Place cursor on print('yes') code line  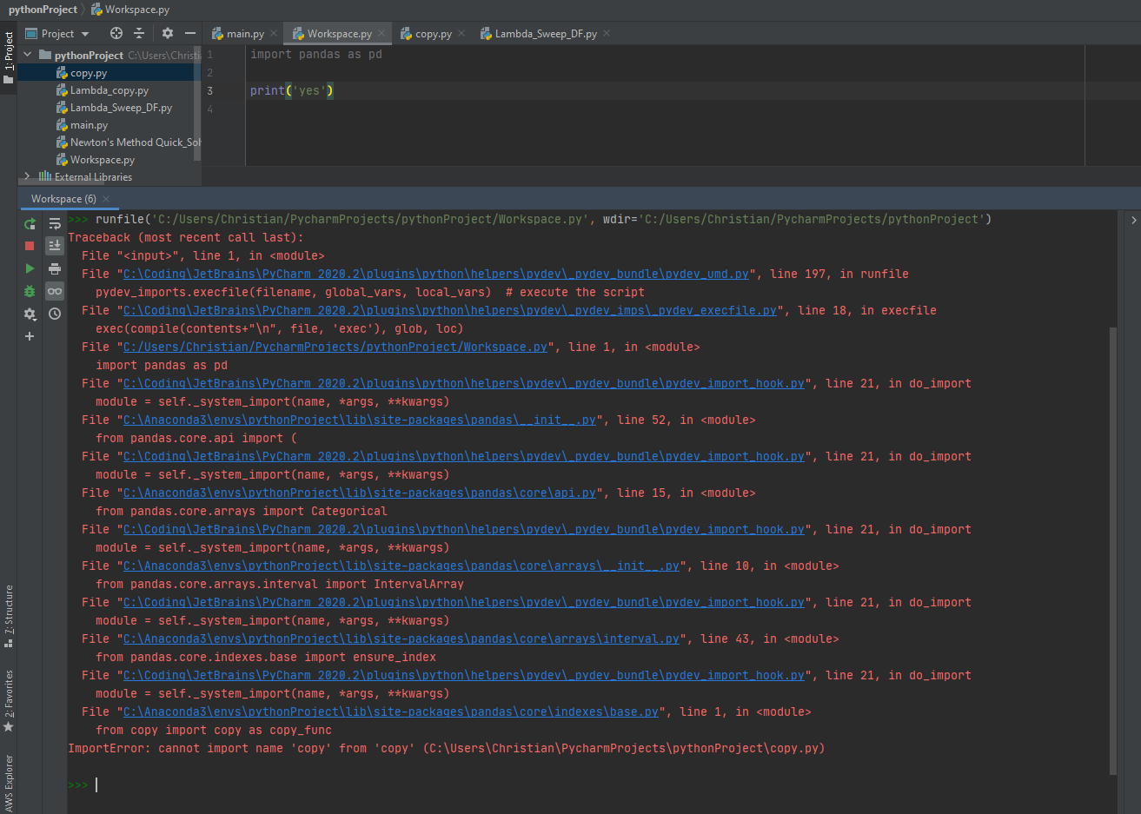coord(292,90)
